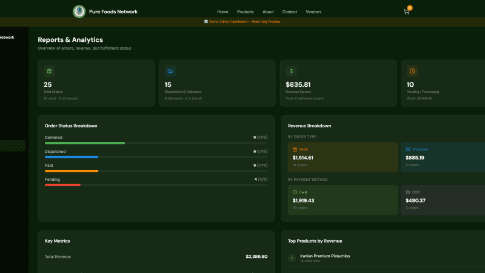
Task: Click the Dispatched & Delivered truck icon
Action: 170,71
